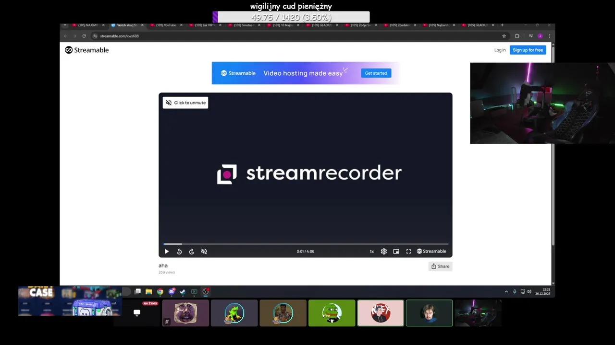Image resolution: width=615 pixels, height=345 pixels.
Task: Open the Streamable home logo
Action: click(x=87, y=50)
